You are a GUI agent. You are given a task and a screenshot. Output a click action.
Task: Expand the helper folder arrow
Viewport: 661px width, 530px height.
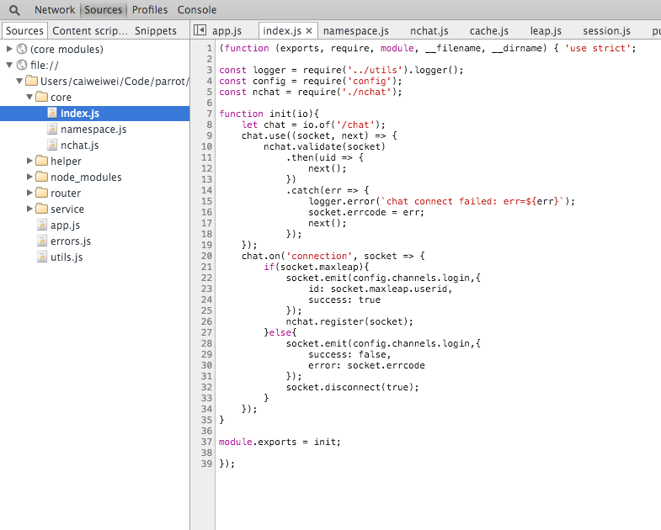[x=30, y=162]
